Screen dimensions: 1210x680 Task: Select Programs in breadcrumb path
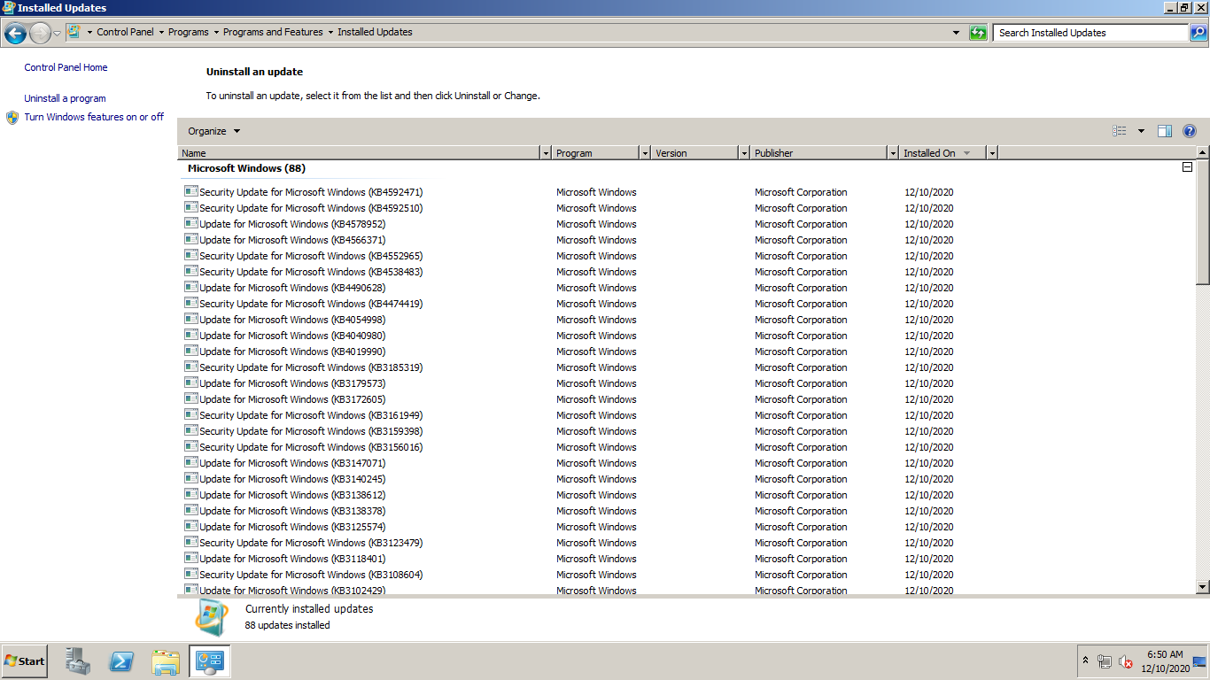click(189, 32)
